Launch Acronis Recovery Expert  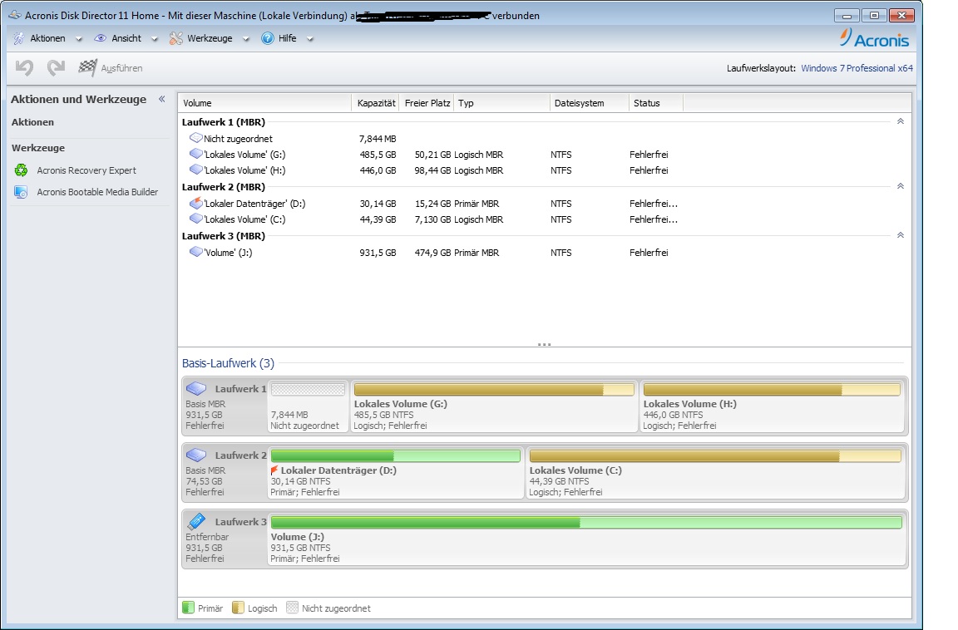[86, 170]
